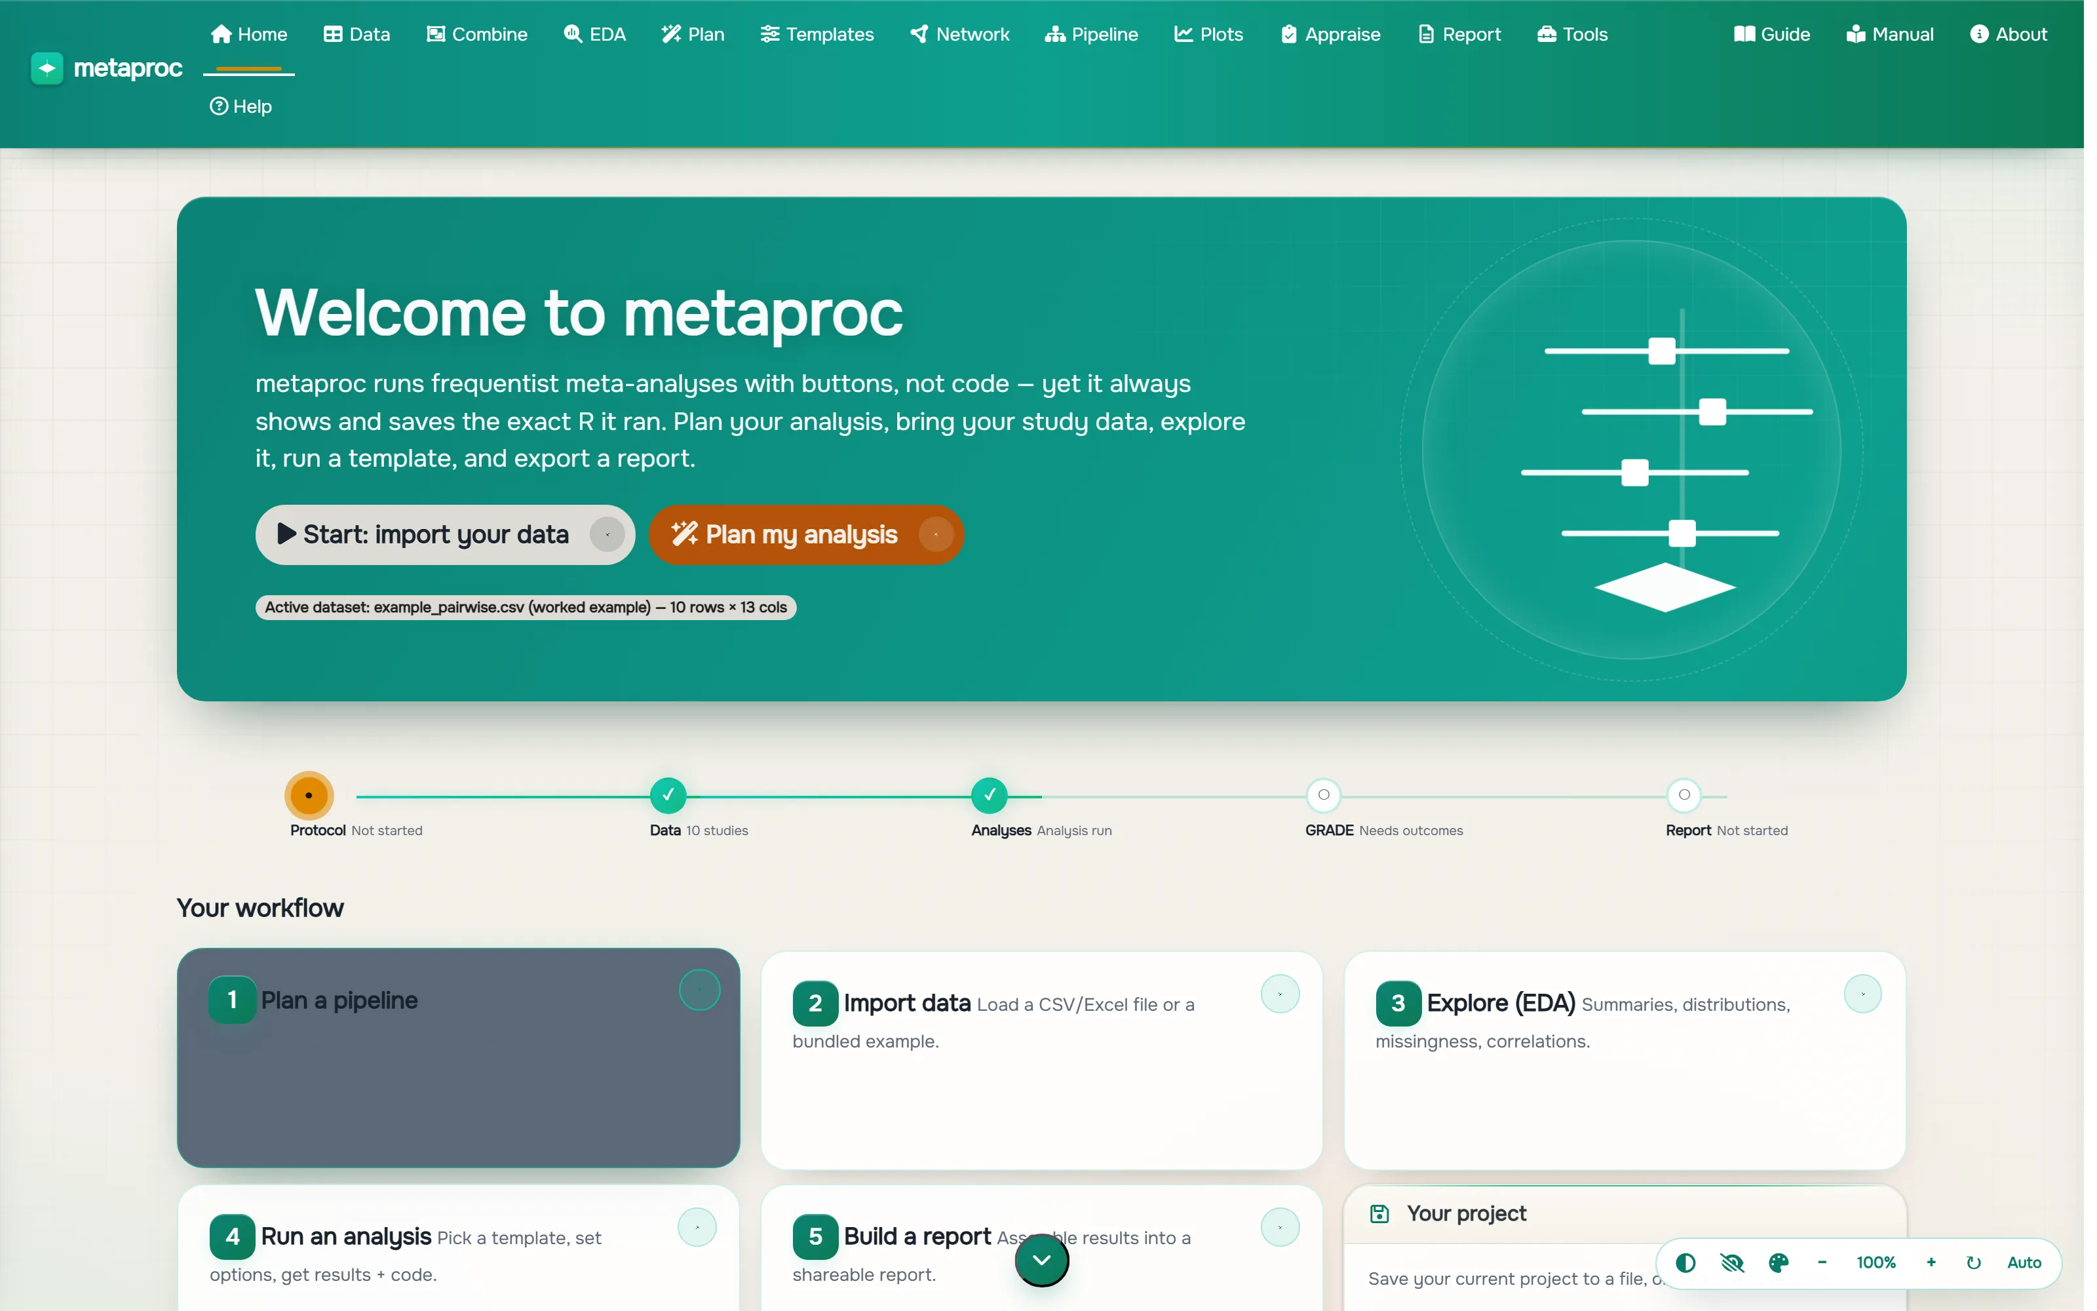The width and height of the screenshot is (2097, 1311).
Task: Go to Templates via sliders icon
Action: pyautogui.click(x=817, y=34)
